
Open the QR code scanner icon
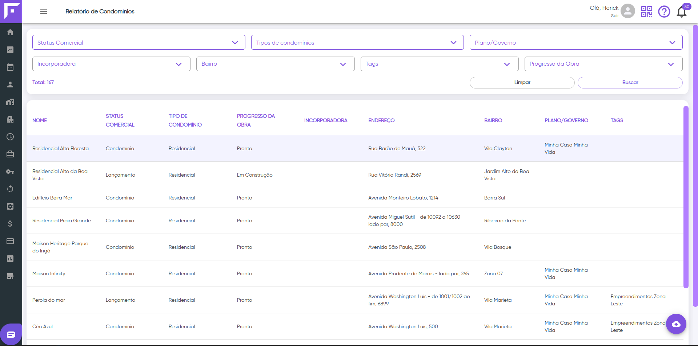pos(647,12)
